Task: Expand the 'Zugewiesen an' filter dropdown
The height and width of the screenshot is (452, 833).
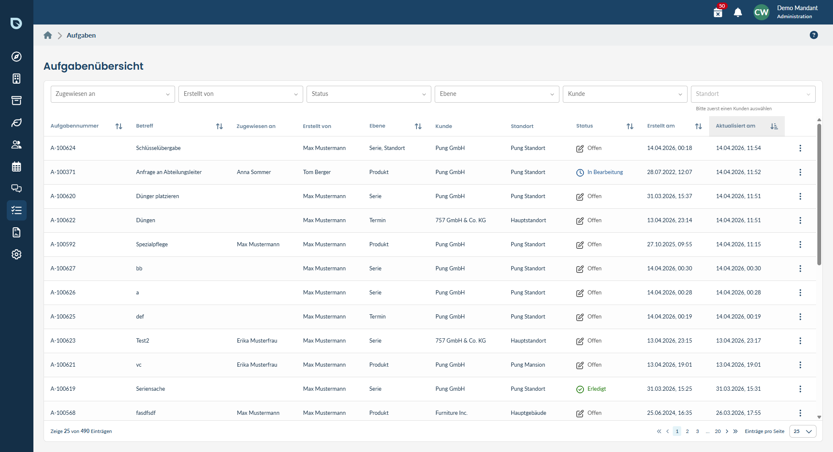Action: (112, 94)
